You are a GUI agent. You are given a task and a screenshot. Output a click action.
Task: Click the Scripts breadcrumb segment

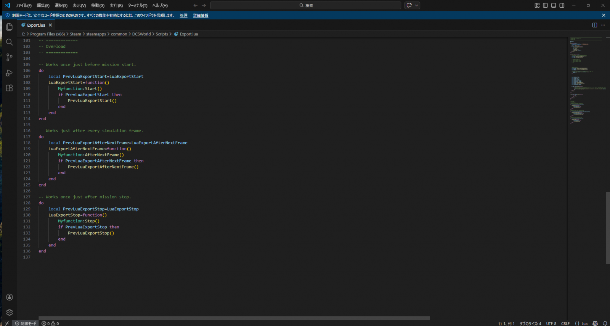coord(162,34)
